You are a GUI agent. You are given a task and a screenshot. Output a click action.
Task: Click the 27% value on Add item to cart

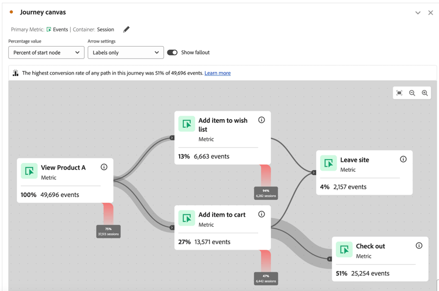(184, 242)
